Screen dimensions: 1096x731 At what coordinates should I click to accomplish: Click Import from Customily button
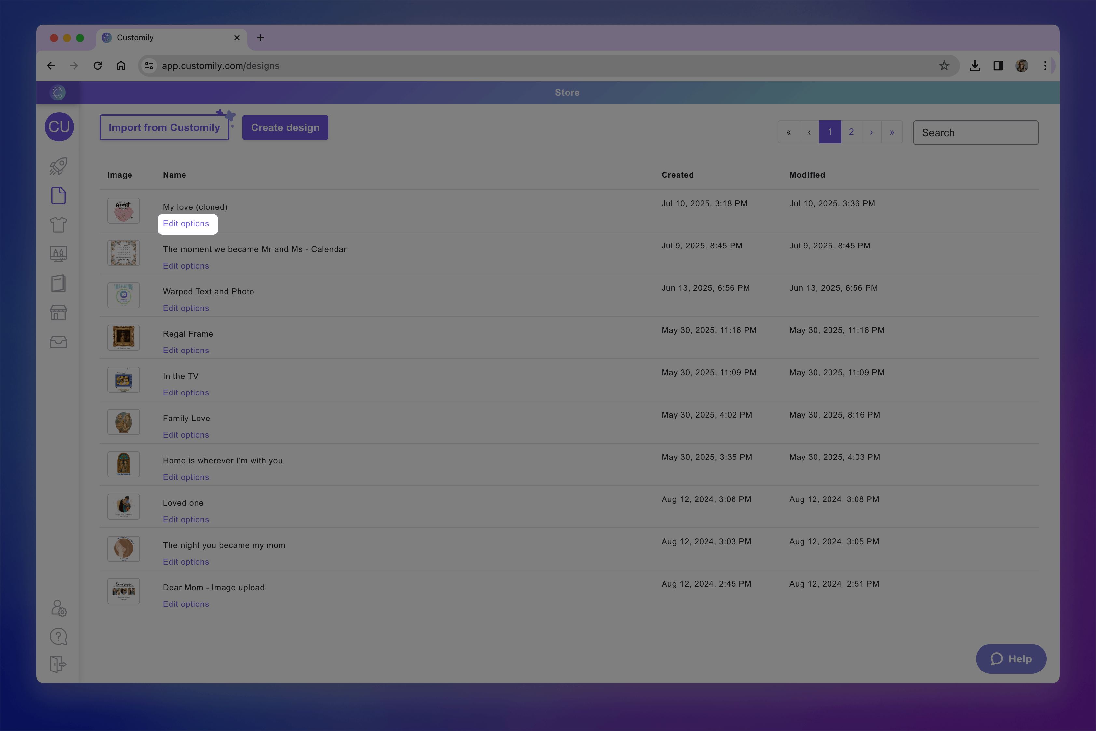[x=164, y=128]
